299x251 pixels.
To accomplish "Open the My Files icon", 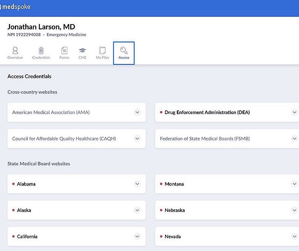I will (x=103, y=51).
